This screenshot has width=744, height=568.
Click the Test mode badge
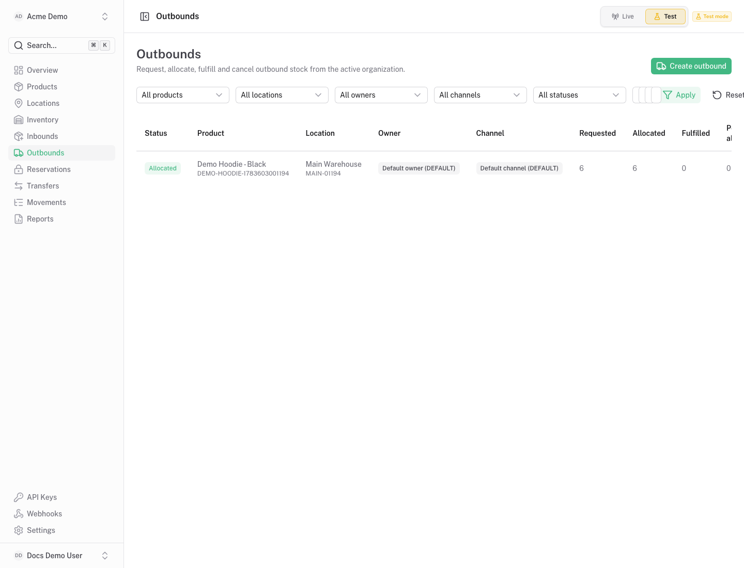coord(712,17)
